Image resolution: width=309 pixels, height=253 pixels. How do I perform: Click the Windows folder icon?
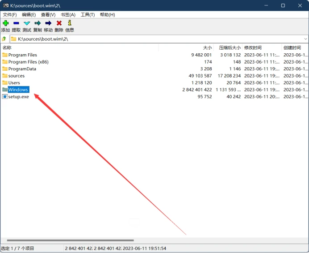tap(5, 90)
